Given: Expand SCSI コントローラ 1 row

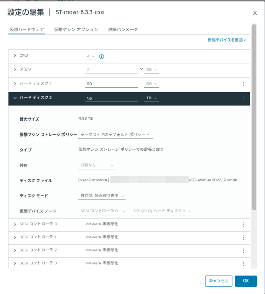Looking at the screenshot, I should [15, 237].
